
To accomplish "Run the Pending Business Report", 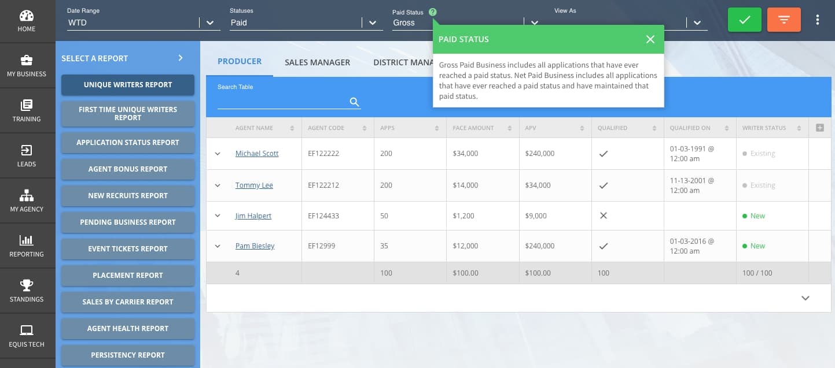I will click(x=127, y=222).
